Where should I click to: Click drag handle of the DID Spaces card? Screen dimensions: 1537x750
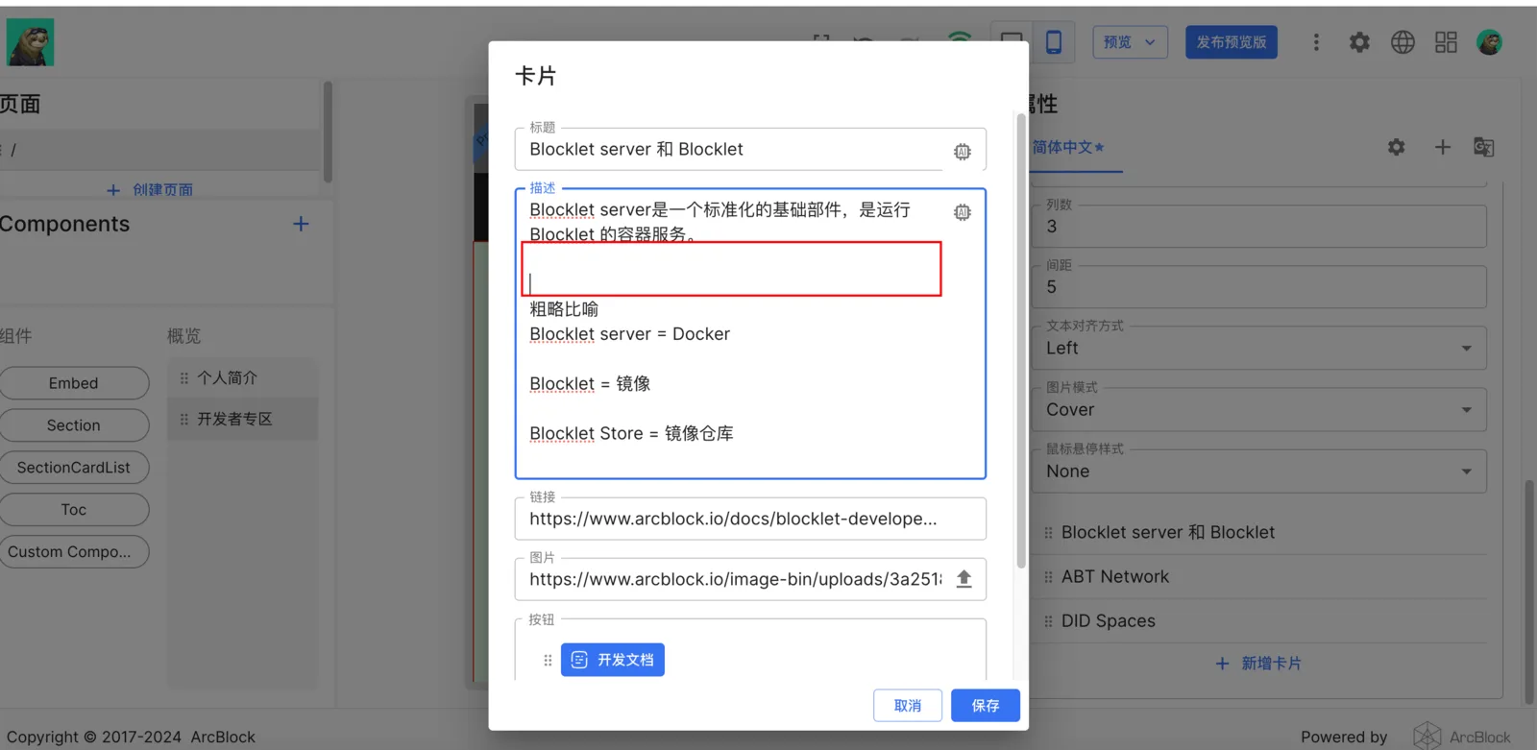click(x=1048, y=621)
